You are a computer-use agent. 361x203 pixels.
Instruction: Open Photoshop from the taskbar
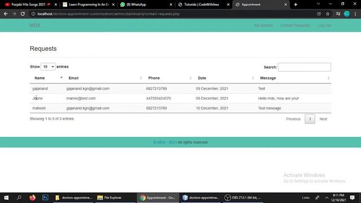tap(45, 198)
